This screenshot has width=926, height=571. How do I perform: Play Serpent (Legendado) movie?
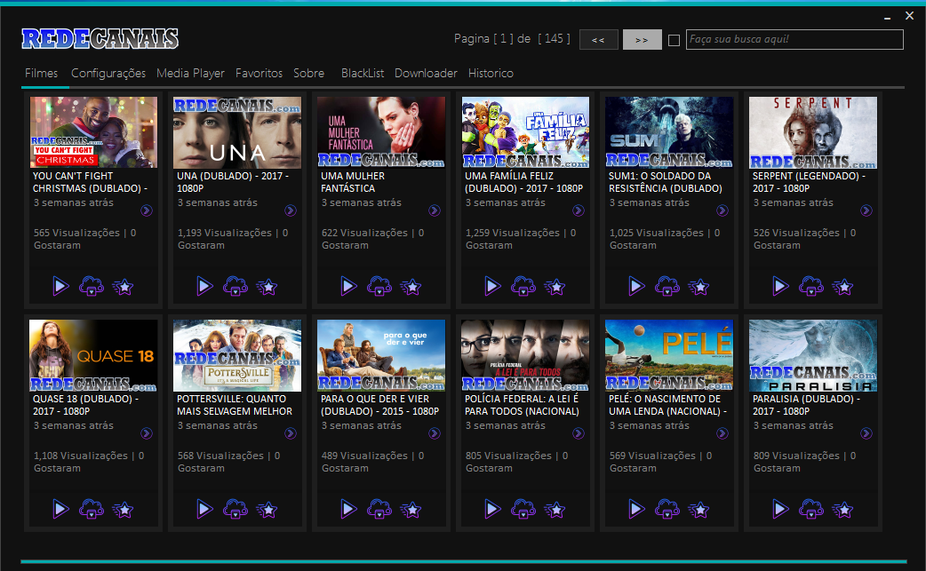coord(781,287)
